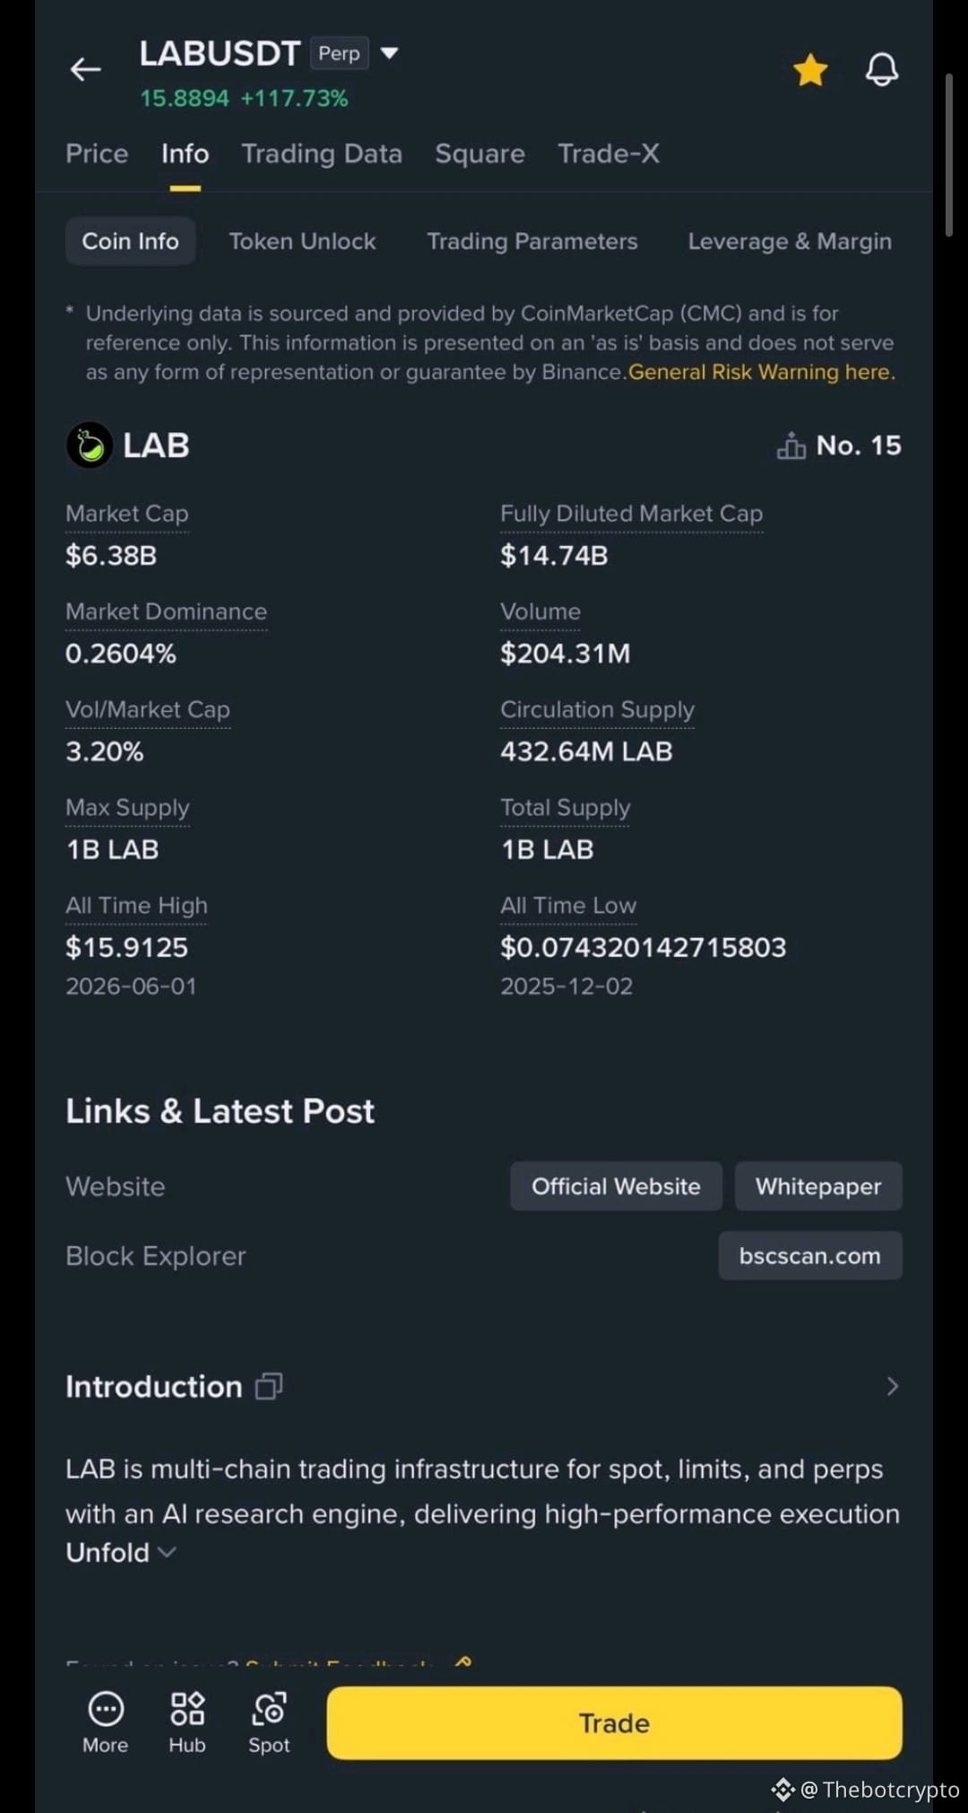Open General Risk Warning here link

point(762,372)
